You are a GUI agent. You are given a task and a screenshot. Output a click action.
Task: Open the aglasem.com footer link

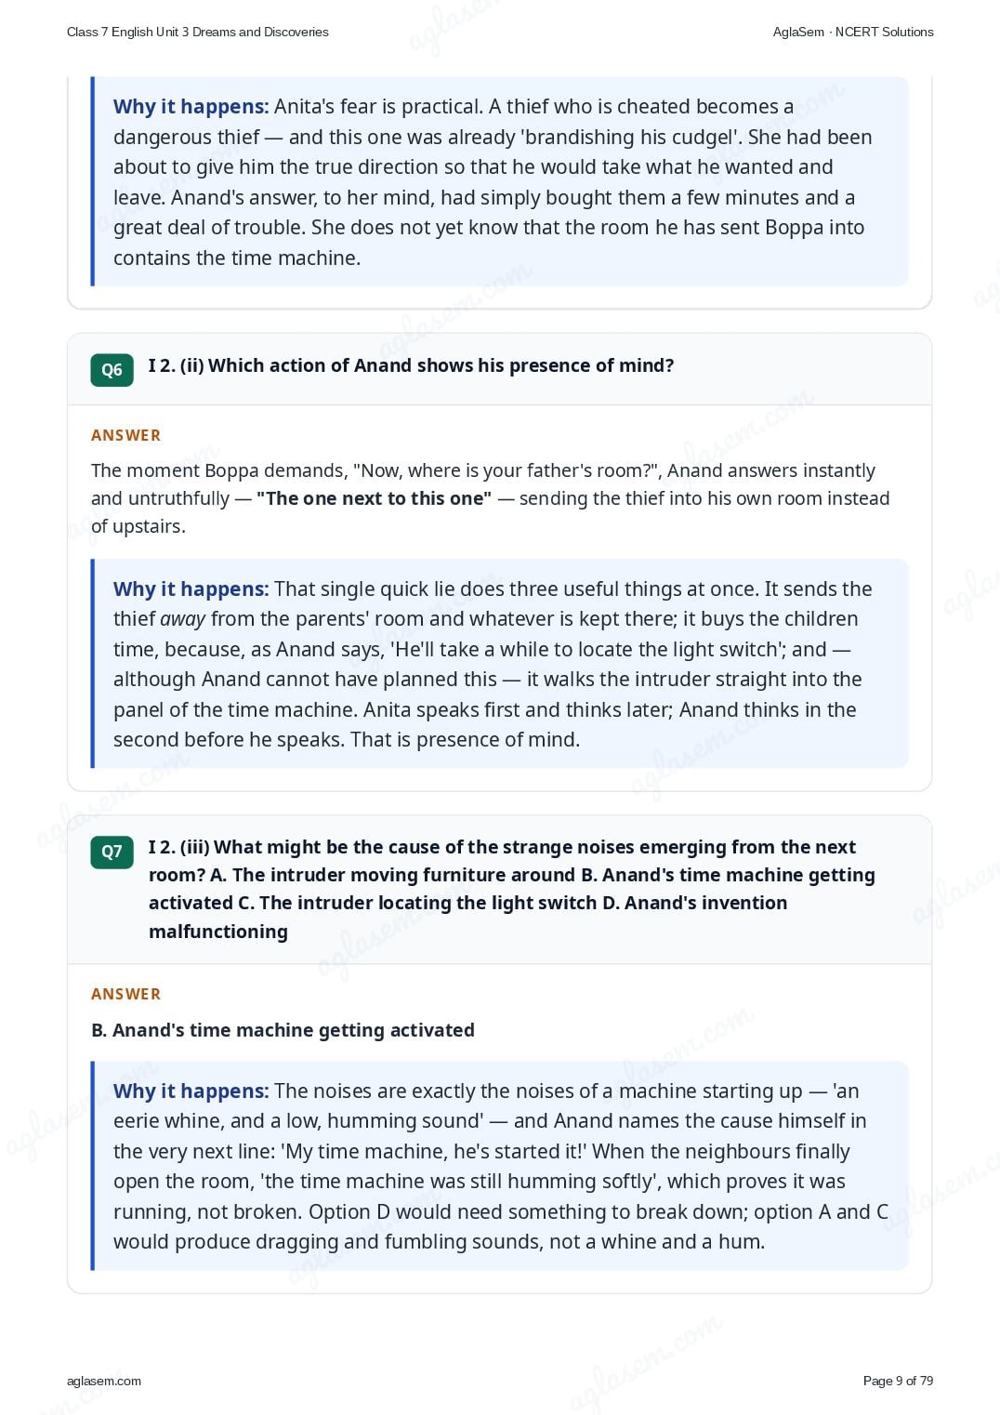point(104,1381)
